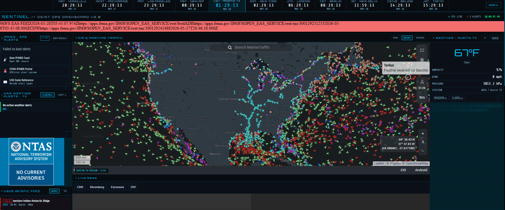Click the circled tanker vessel marker
Image resolution: width=505 pixels, height=210 pixels.
408,77
